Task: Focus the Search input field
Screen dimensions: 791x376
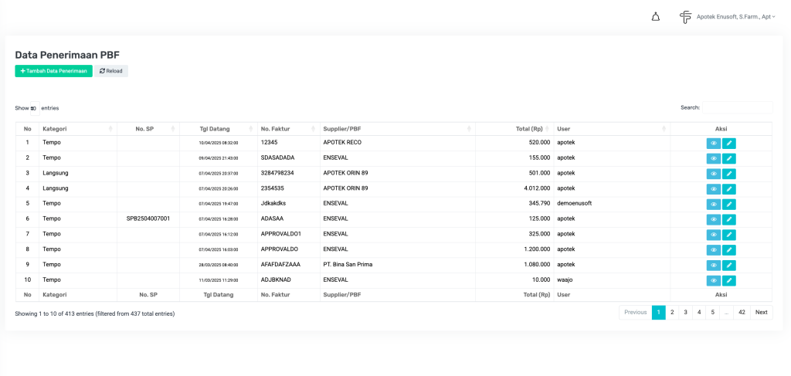Action: [737, 108]
